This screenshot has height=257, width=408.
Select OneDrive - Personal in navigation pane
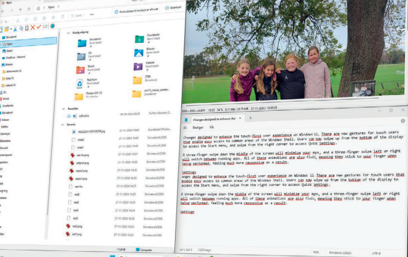[x=14, y=57]
